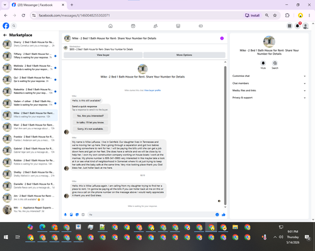Image resolution: width=315 pixels, height=251 pixels.
Task: Open Robbie's conversation in the list
Action: click(x=30, y=162)
